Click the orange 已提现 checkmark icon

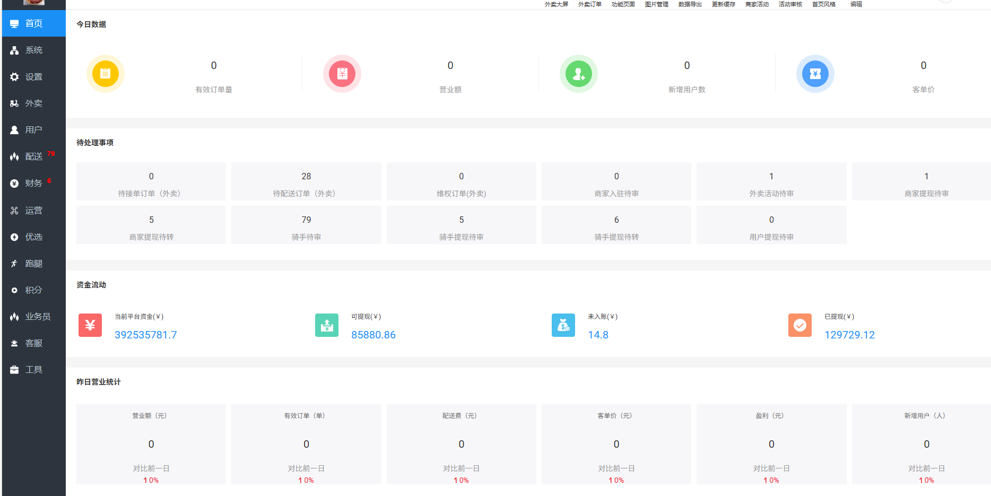(800, 325)
